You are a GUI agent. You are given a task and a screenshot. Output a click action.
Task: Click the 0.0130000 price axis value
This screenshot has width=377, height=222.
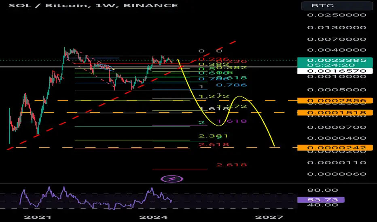337,27
